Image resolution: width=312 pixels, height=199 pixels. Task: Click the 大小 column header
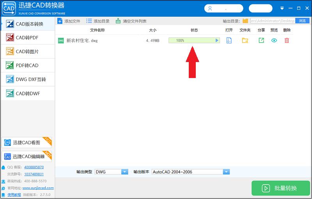(152, 30)
